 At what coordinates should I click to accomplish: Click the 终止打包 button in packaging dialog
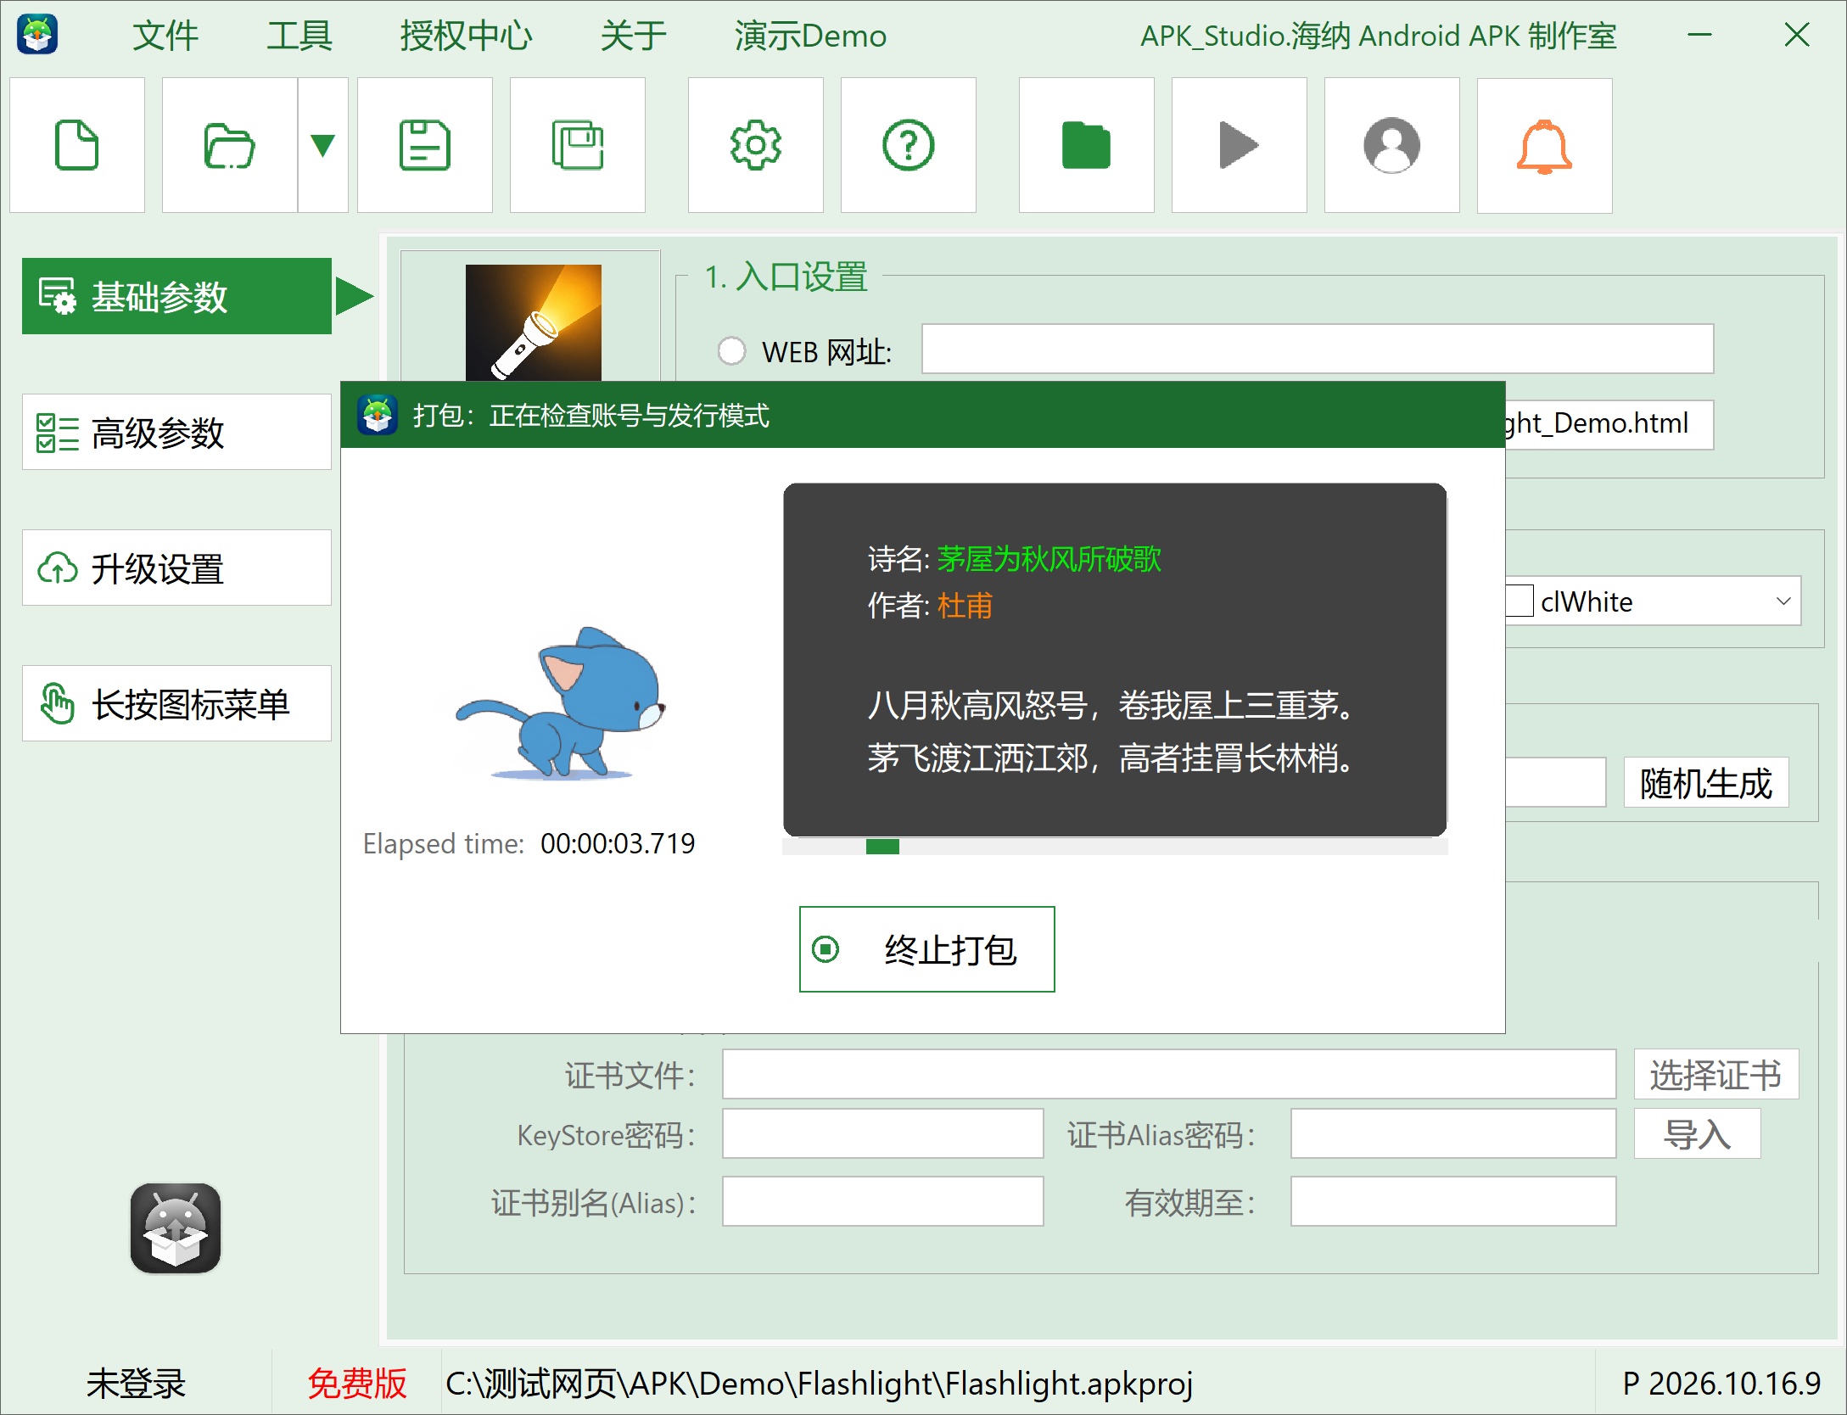pos(926,949)
